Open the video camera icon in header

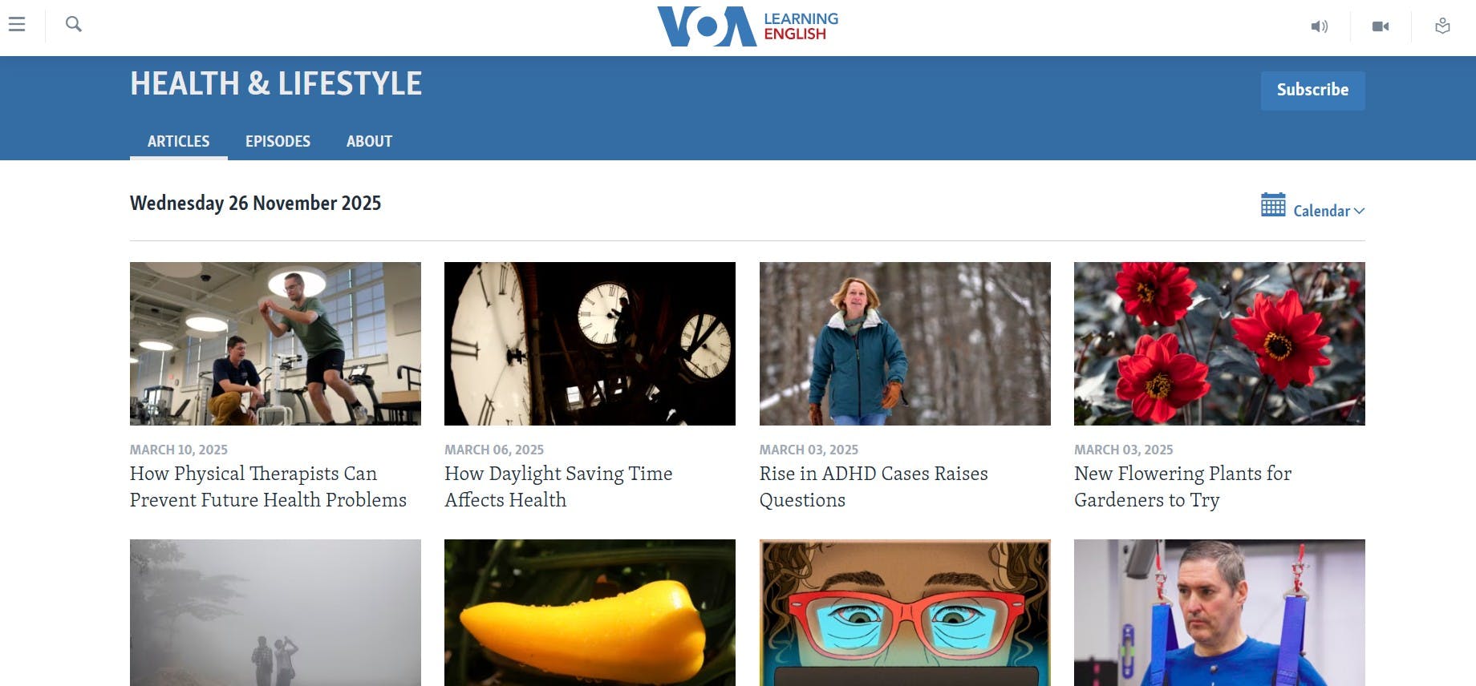[1381, 26]
